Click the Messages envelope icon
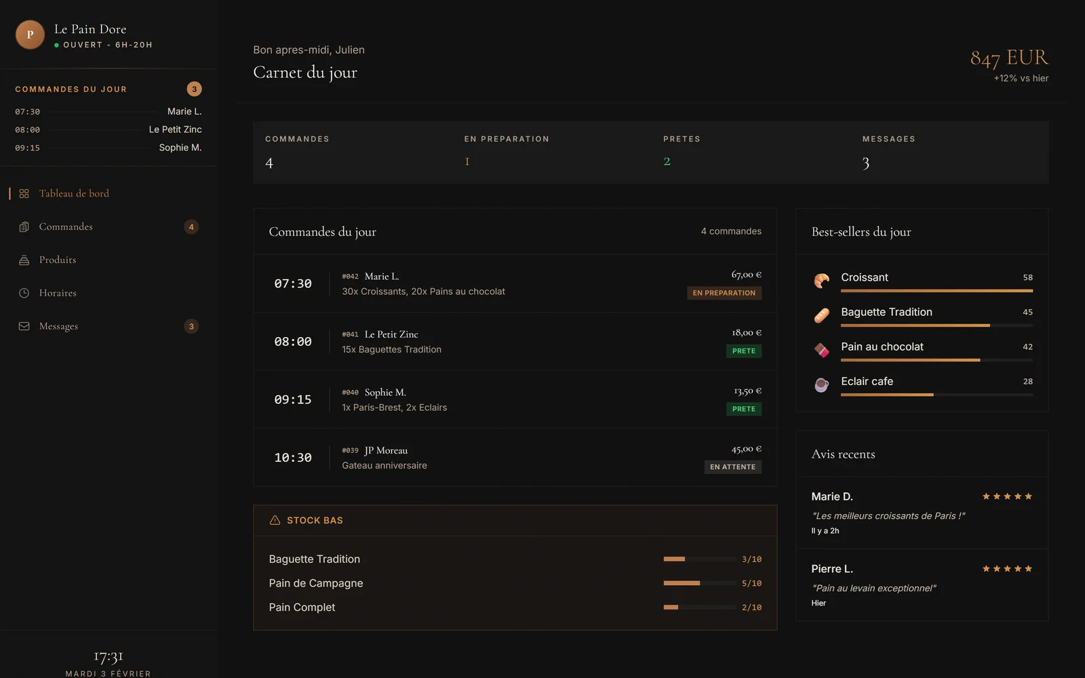1085x678 pixels. [24, 327]
